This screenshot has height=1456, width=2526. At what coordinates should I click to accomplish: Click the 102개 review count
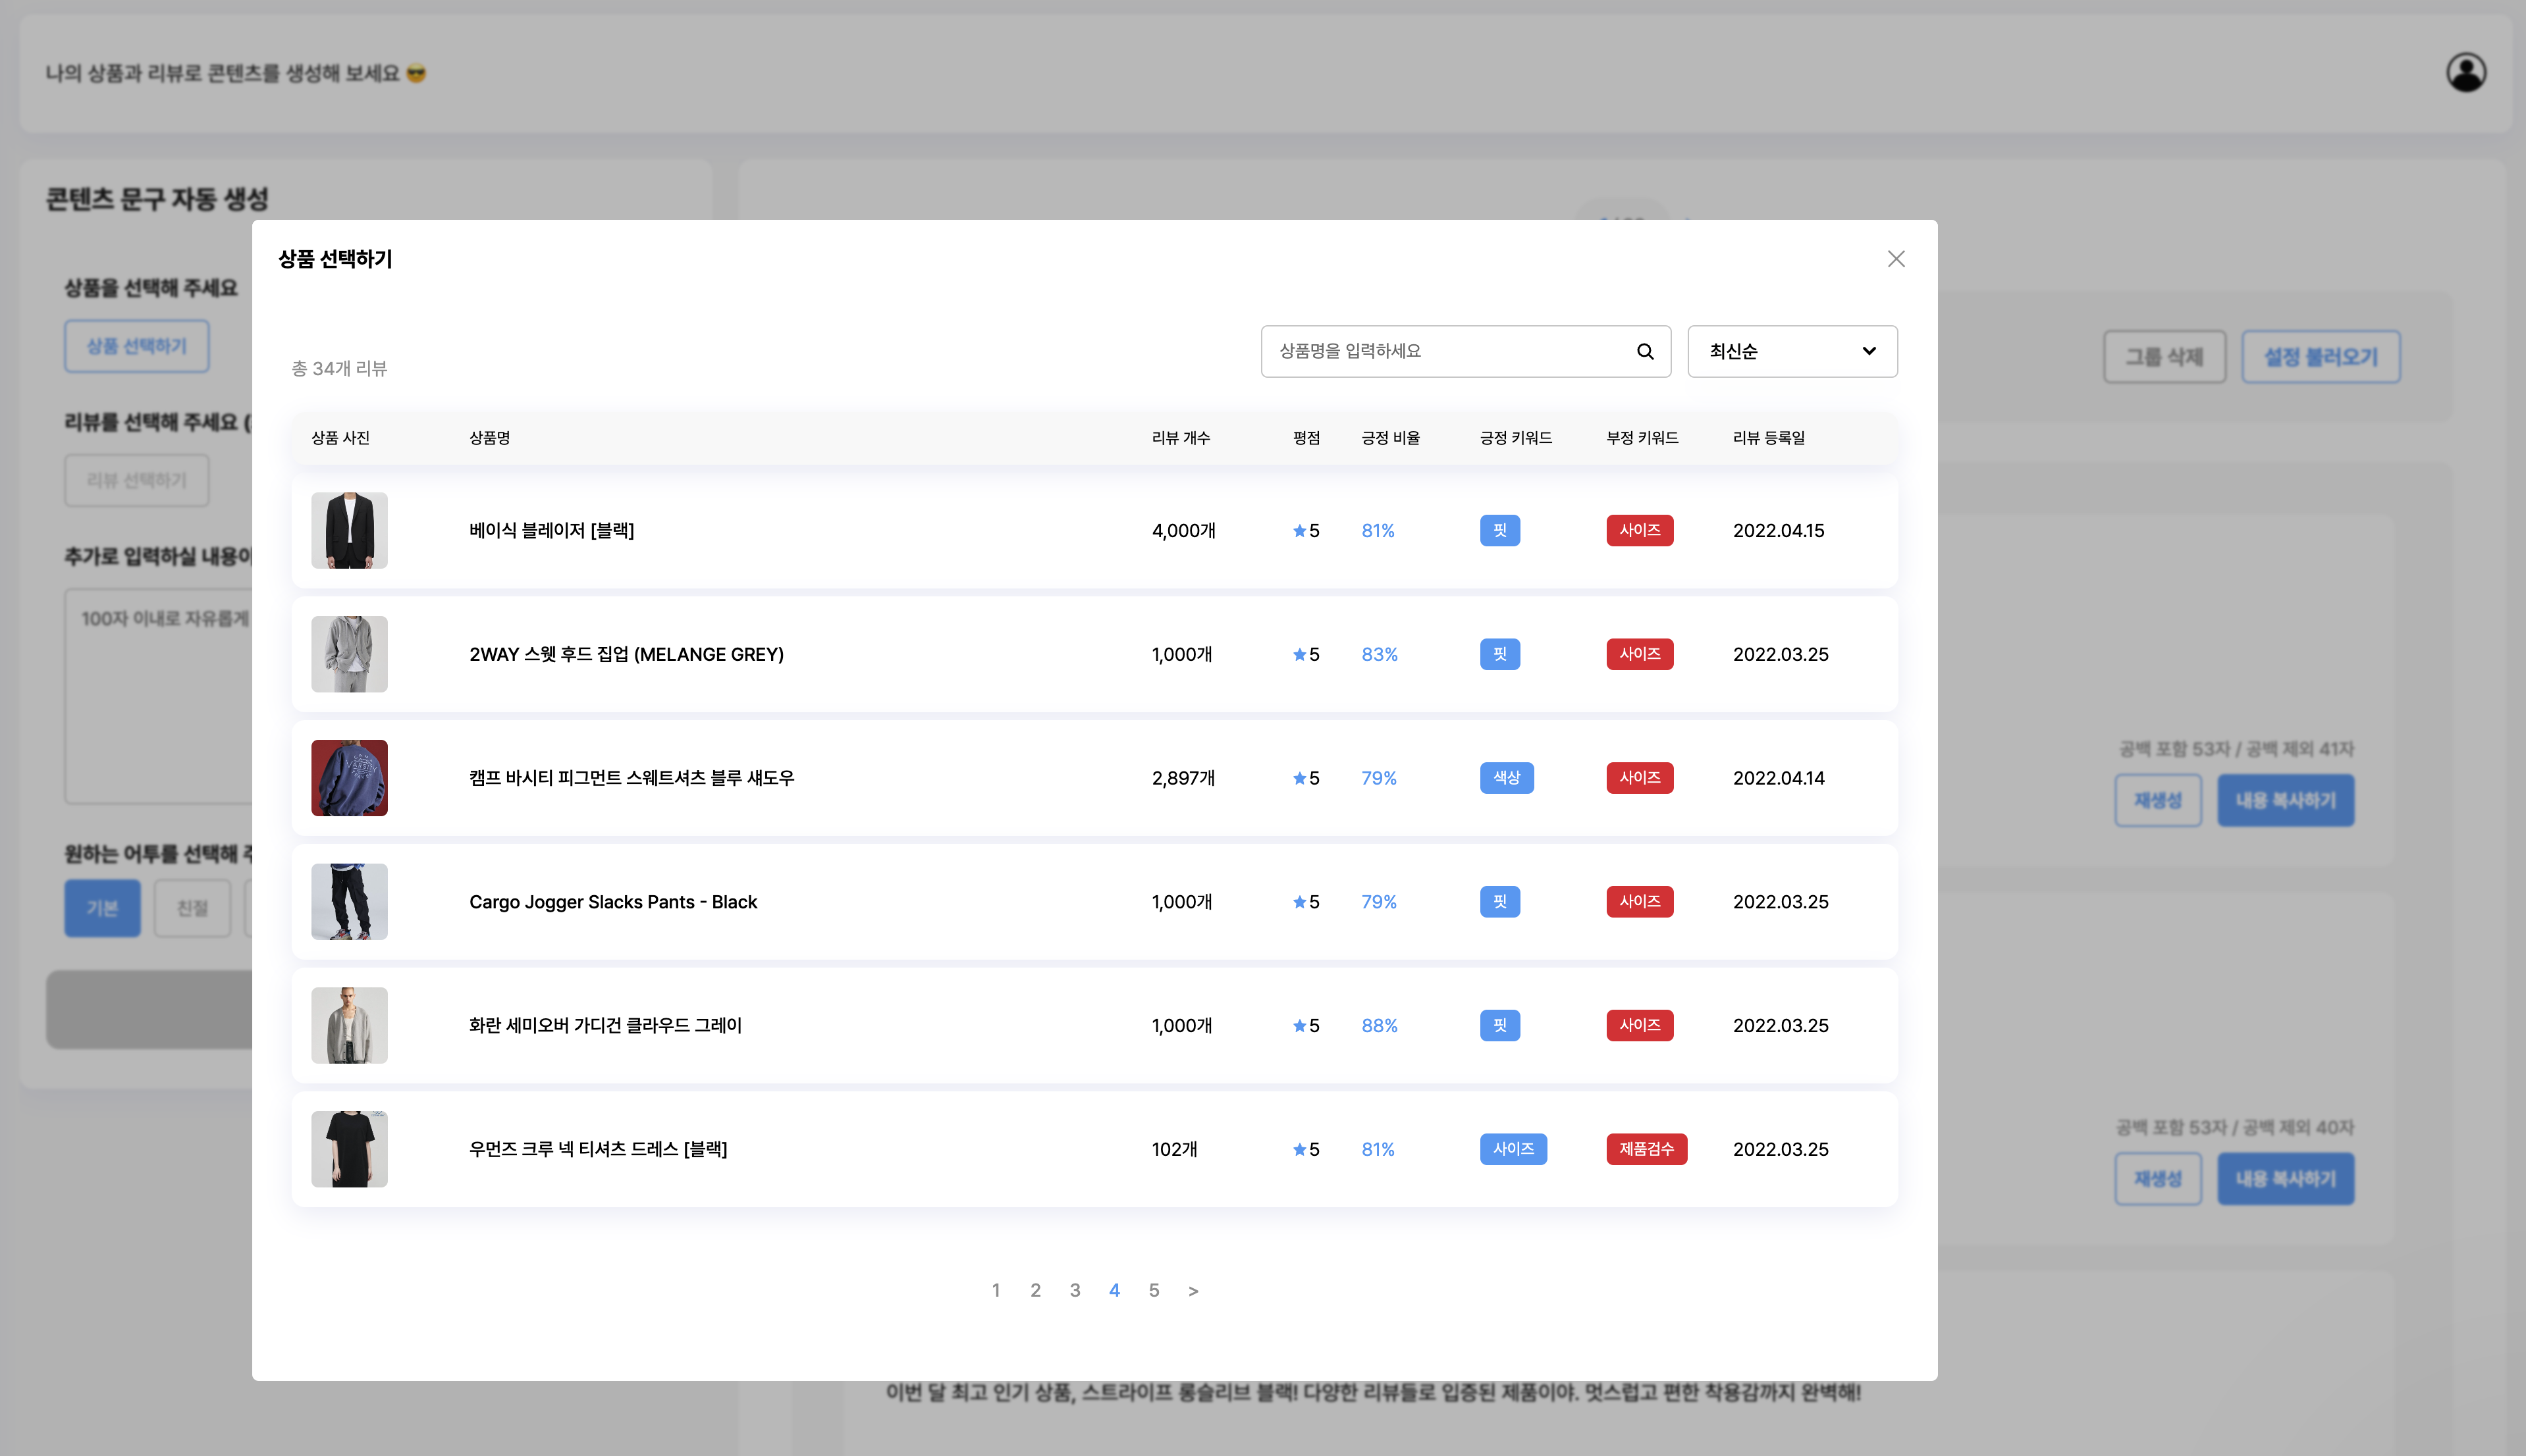tap(1175, 1149)
